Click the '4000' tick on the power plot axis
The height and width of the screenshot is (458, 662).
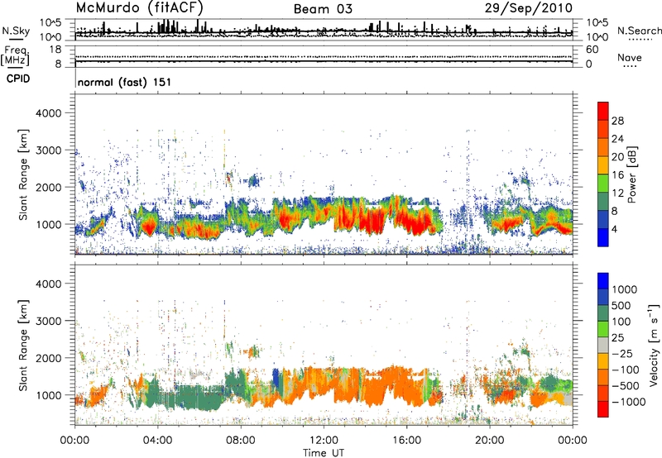(49, 113)
